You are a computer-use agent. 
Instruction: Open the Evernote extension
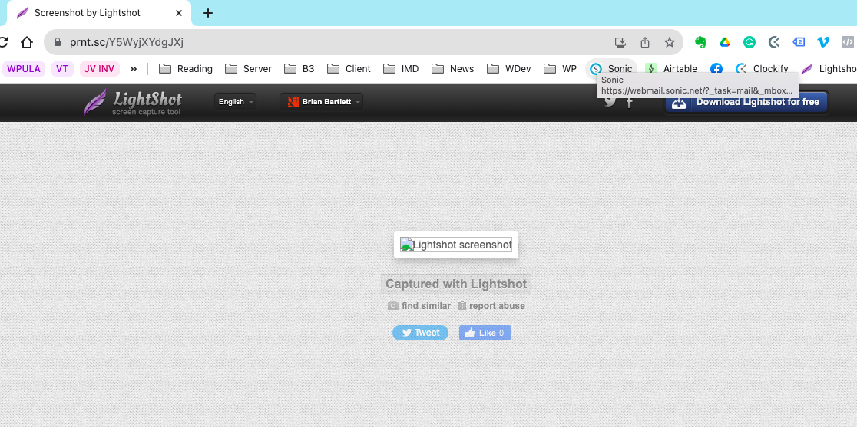(x=700, y=42)
